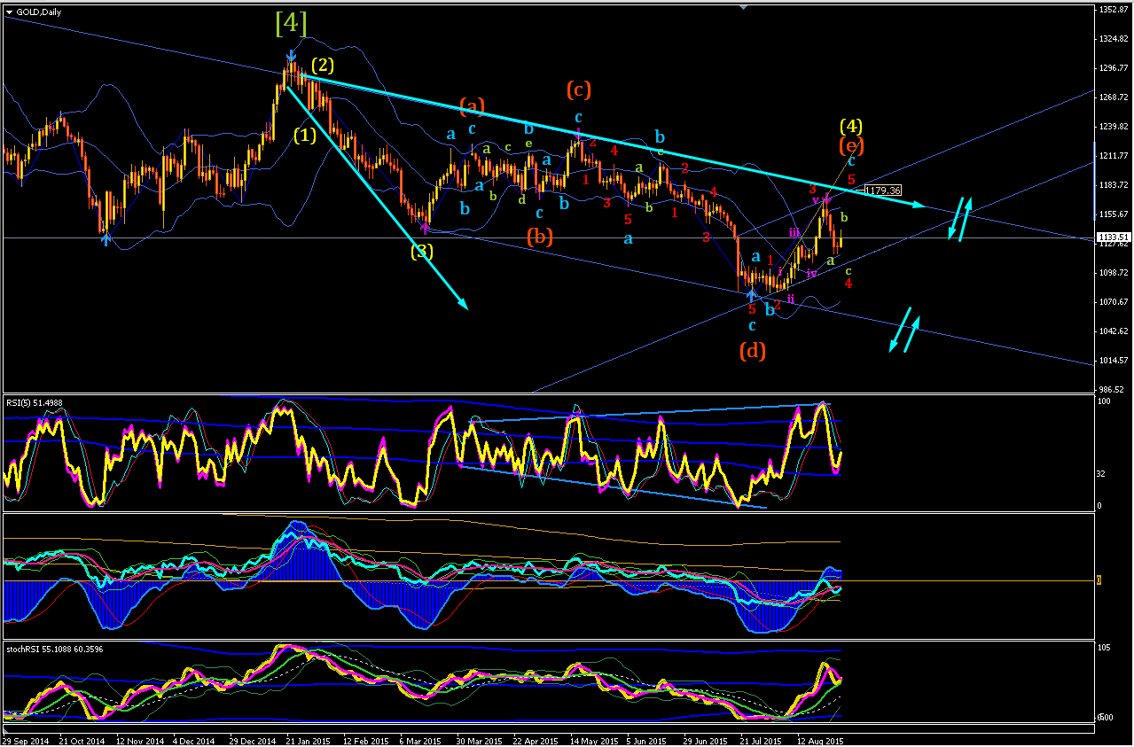Click the 1155.67 price scale value
The height and width of the screenshot is (747, 1134).
click(x=1112, y=214)
